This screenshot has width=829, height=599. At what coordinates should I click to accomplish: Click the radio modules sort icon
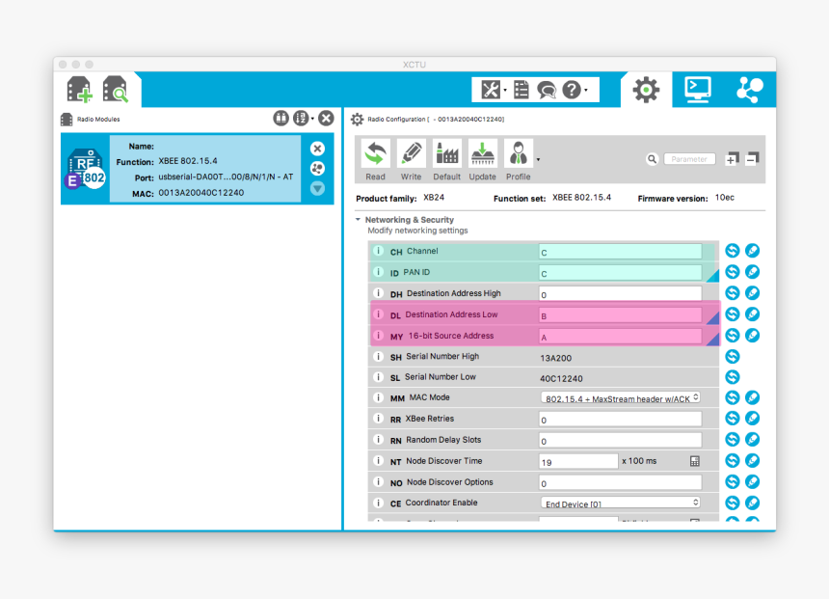302,118
